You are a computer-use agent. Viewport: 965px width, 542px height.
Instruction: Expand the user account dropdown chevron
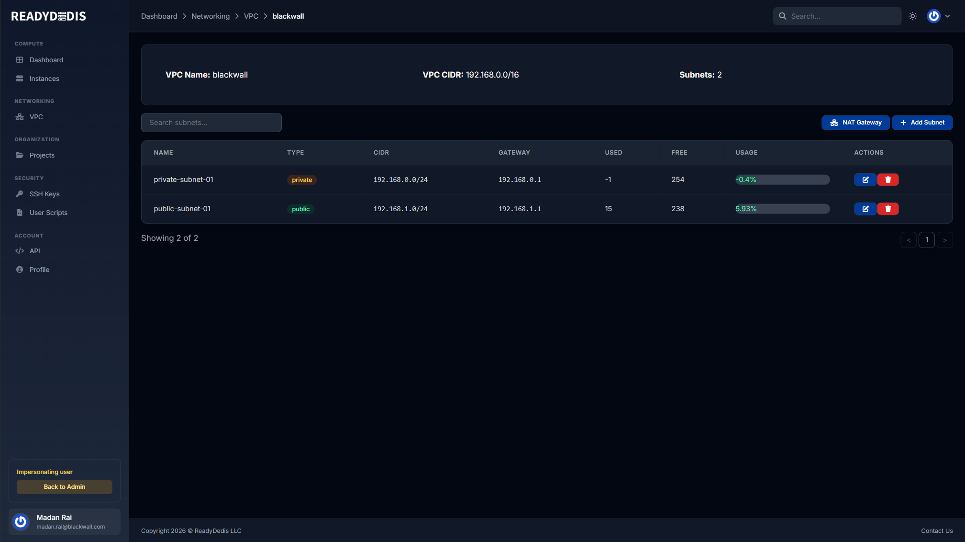(x=947, y=16)
